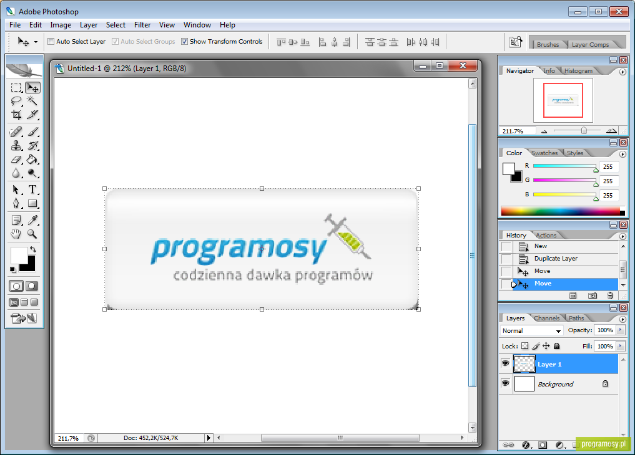Select the Blur tool

click(x=16, y=173)
